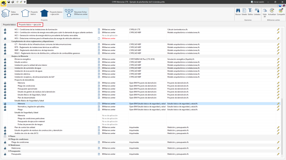The width and height of the screenshot is (286, 160).
Task: Open the purple help book icon
Action: coord(284,6)
